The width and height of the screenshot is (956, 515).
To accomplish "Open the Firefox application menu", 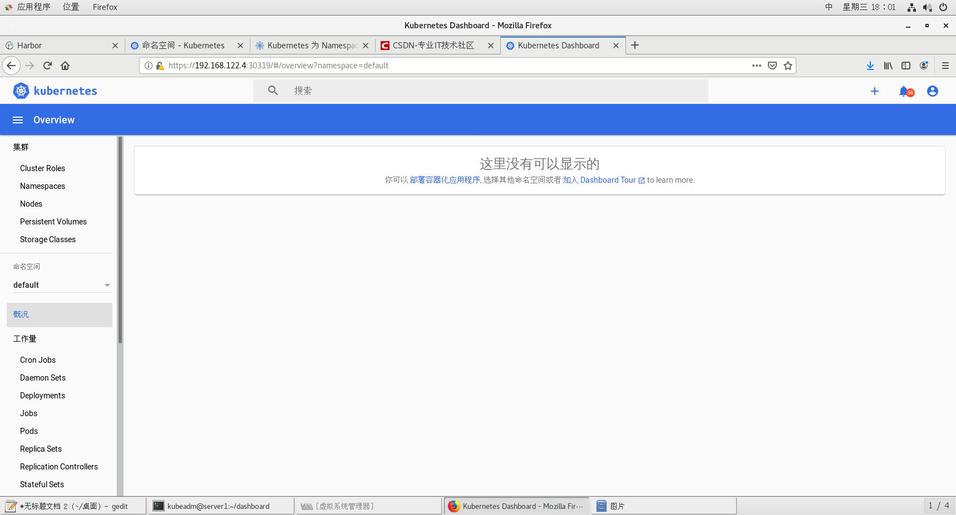I will [944, 65].
